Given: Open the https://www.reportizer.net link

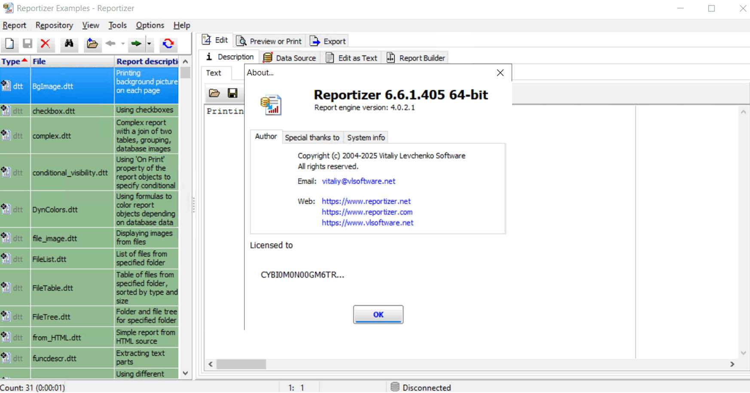Looking at the screenshot, I should click(366, 201).
